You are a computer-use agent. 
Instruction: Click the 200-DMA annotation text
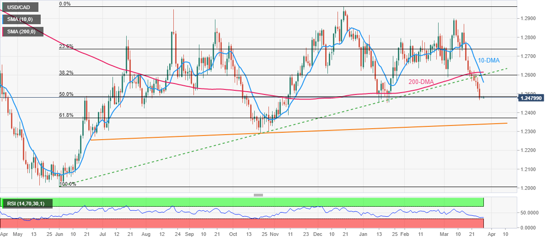(x=420, y=82)
